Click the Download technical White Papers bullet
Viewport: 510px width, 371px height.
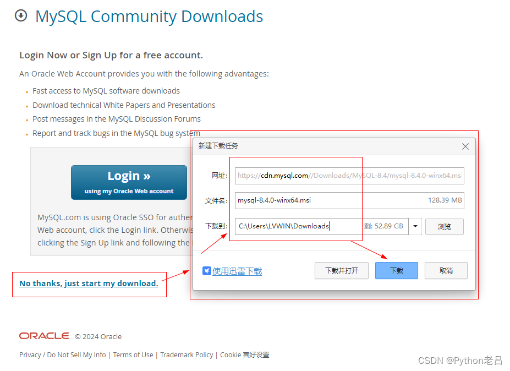click(124, 105)
